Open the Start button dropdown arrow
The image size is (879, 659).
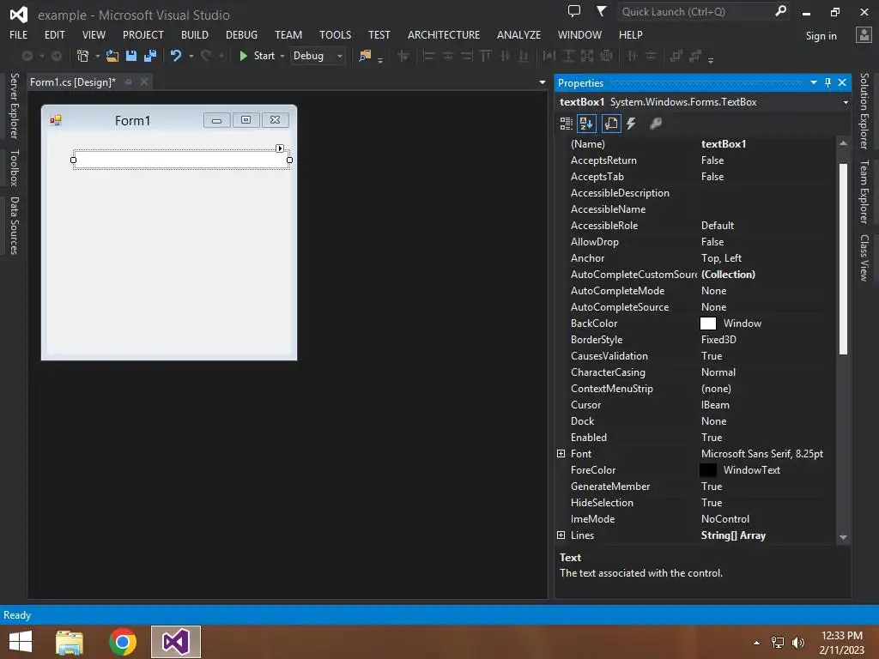[x=282, y=56]
